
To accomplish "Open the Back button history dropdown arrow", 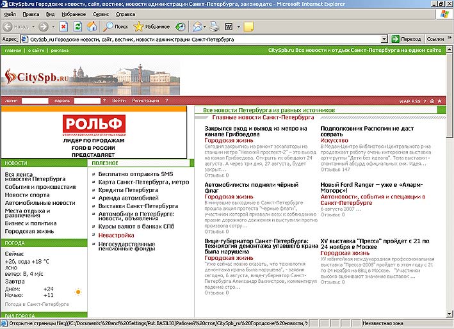I will [33, 27].
